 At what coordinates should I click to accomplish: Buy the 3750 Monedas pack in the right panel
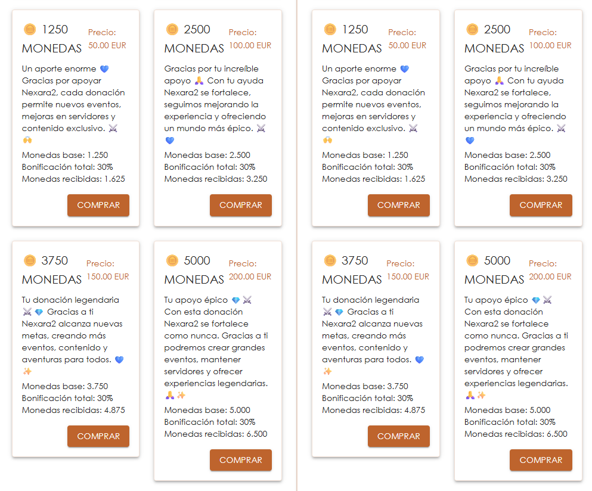[399, 436]
